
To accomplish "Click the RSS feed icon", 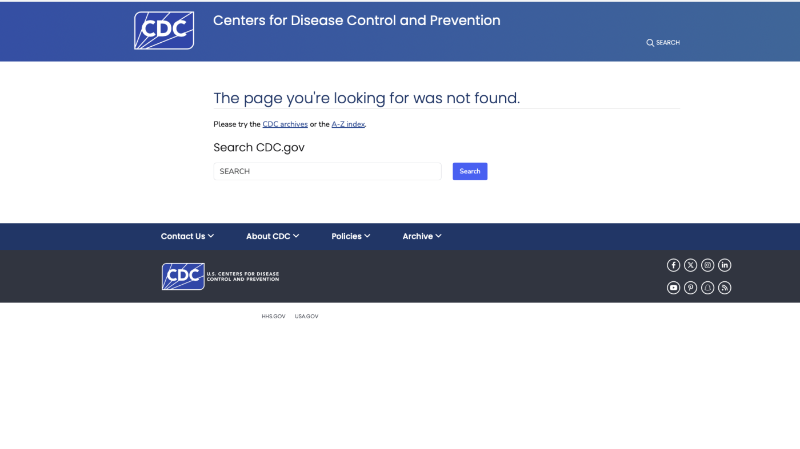I will coord(725,287).
